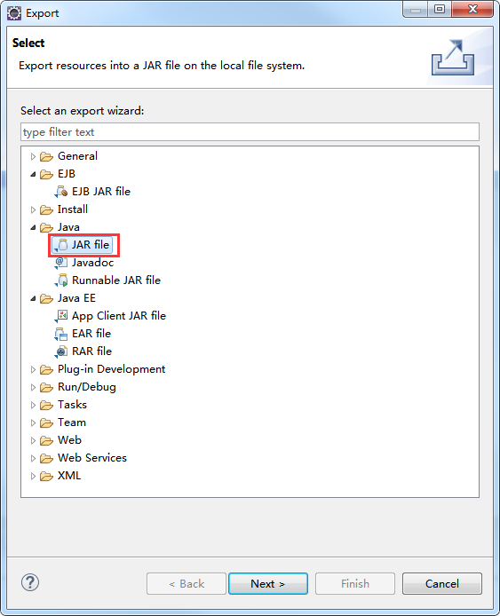Image resolution: width=500 pixels, height=616 pixels.
Task: Expand the XML category
Action: 33,476
